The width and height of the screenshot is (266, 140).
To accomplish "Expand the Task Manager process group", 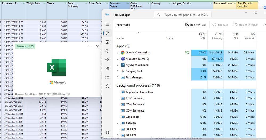I will click(x=118, y=77).
